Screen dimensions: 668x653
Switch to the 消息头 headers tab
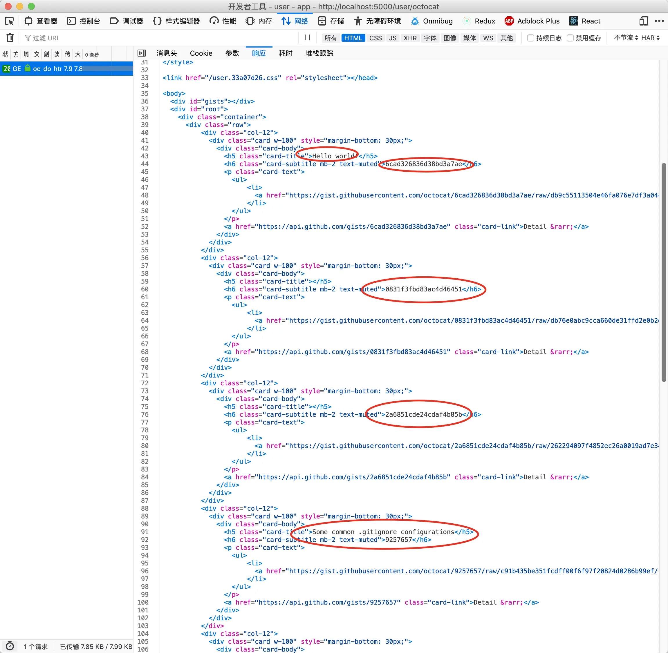pyautogui.click(x=167, y=53)
